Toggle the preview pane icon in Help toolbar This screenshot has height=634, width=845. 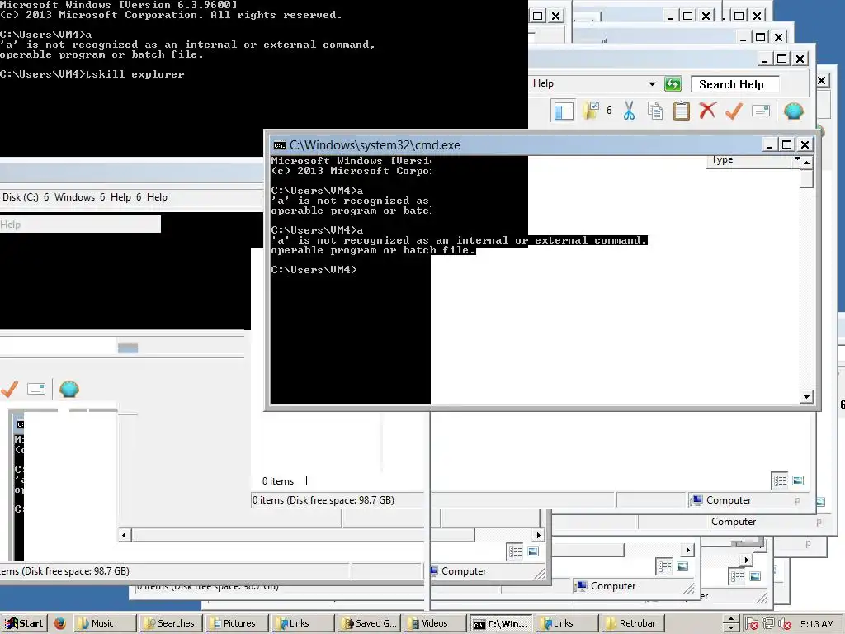click(564, 111)
